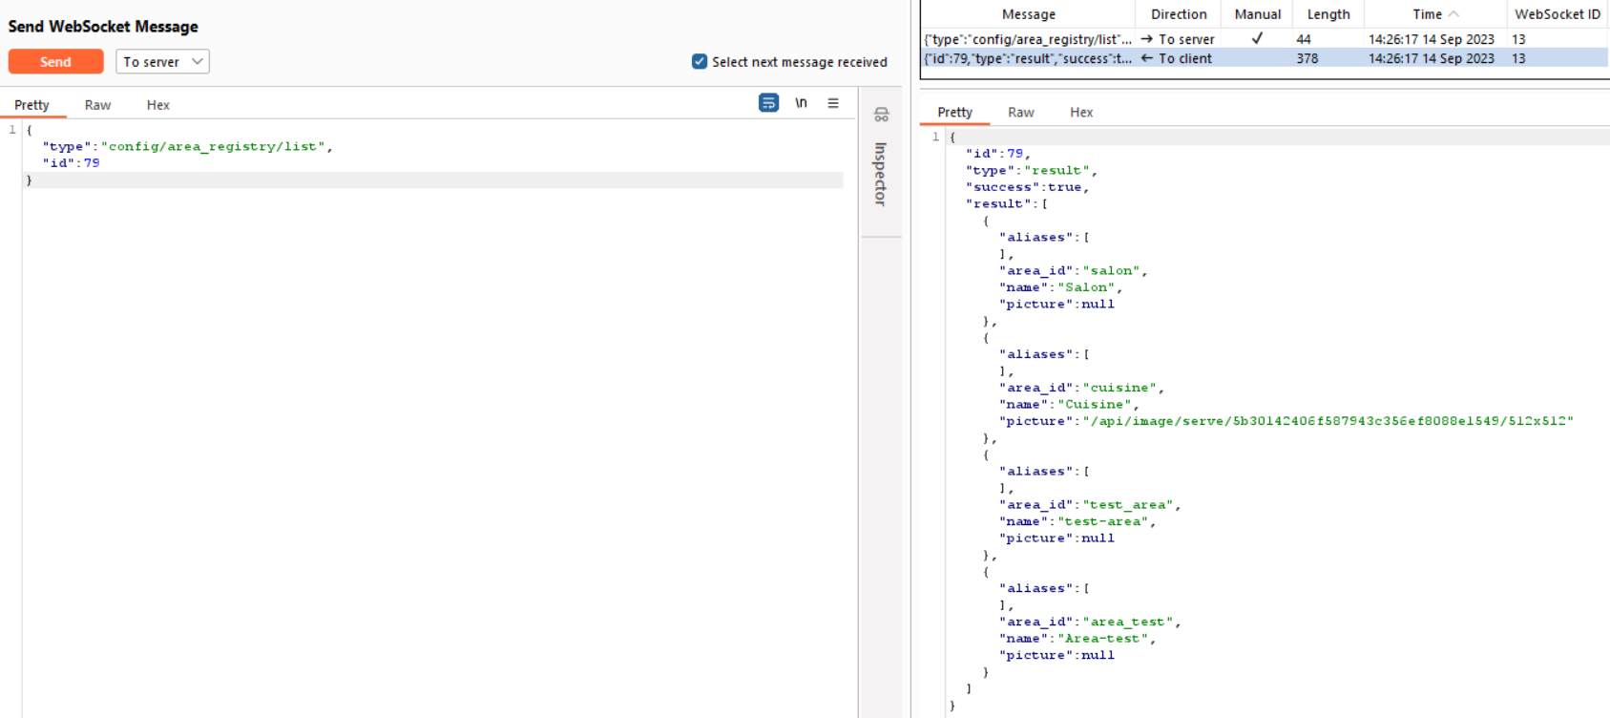
Task: Expand the vertical Inspector side panel
Action: 880,174
